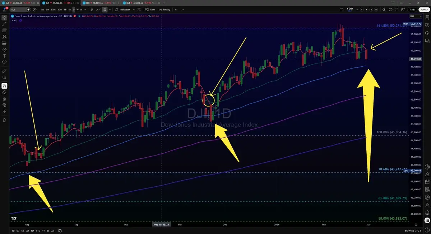Open the USD currency dropdown
This screenshot has width=431, height=234.
[x=416, y=16]
